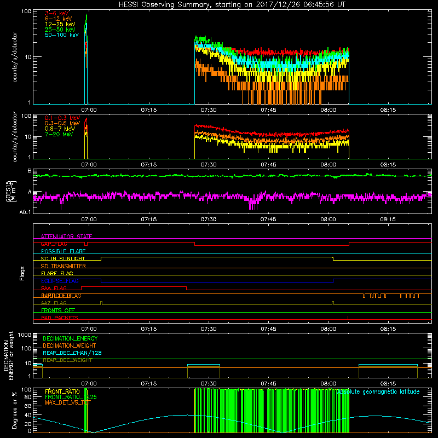Click the 'FRONT_RATIO' legend label
Image resolution: width=438 pixels, height=438 pixels.
click(62, 391)
